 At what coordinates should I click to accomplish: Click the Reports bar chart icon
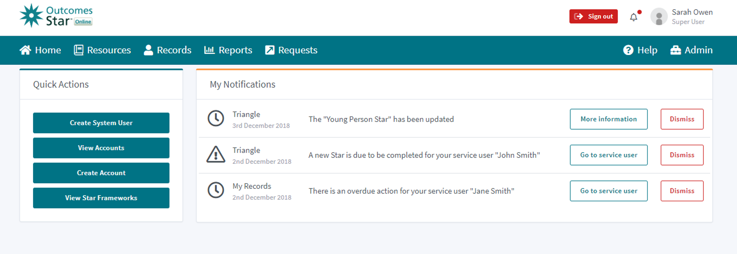point(209,50)
